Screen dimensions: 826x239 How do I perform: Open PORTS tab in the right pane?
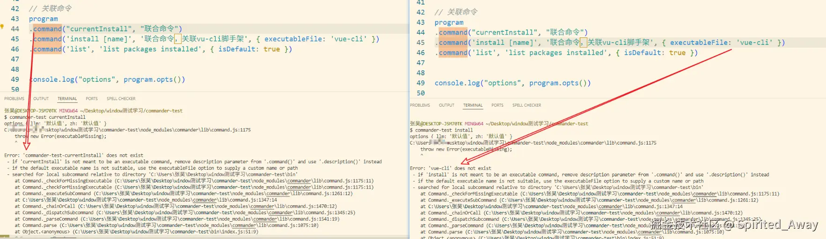pyautogui.click(x=497, y=105)
